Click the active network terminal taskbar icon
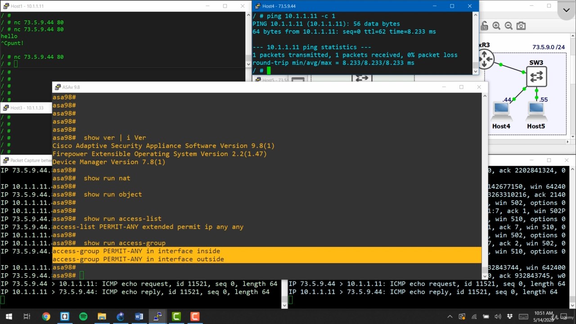 coord(157,316)
